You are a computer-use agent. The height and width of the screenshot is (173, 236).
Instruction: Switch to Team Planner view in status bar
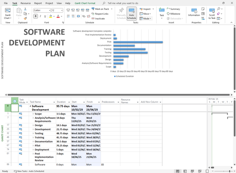coord(193,171)
